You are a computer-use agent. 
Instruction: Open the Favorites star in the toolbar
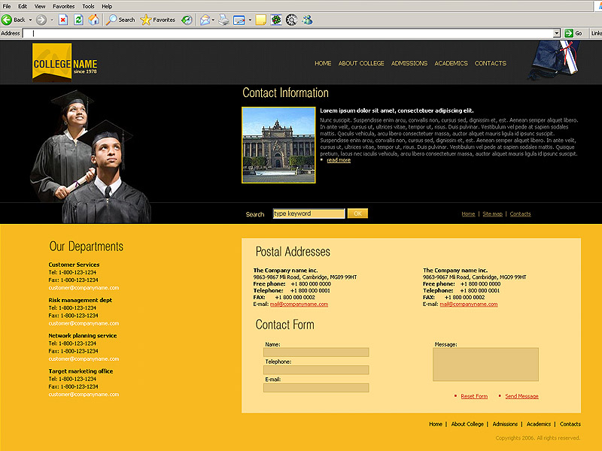point(146,20)
